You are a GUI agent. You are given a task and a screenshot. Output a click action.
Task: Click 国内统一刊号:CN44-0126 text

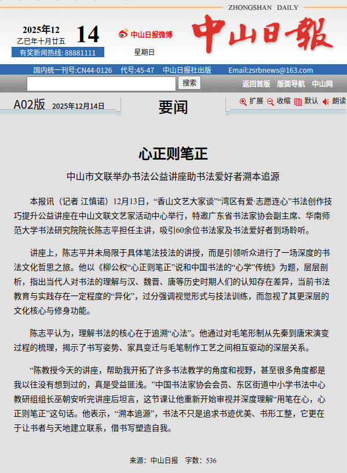point(72,71)
